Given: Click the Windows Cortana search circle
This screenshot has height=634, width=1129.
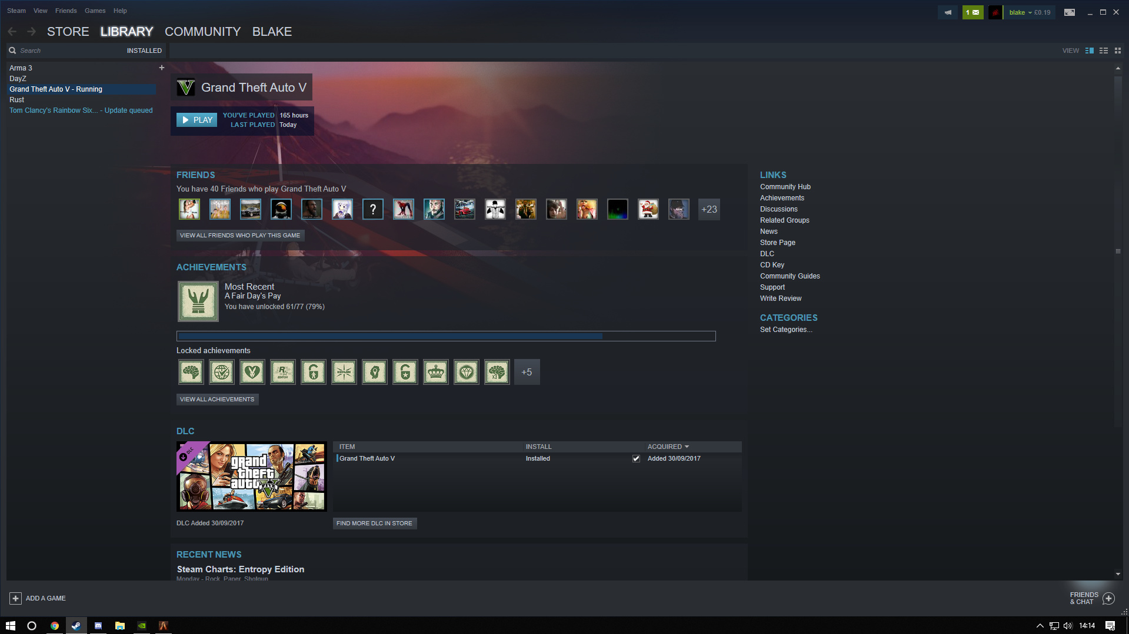Looking at the screenshot, I should (x=32, y=626).
